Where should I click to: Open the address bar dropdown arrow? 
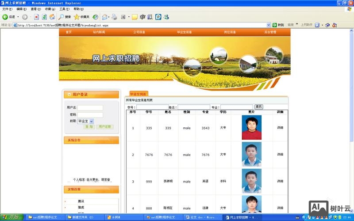click(x=269, y=25)
